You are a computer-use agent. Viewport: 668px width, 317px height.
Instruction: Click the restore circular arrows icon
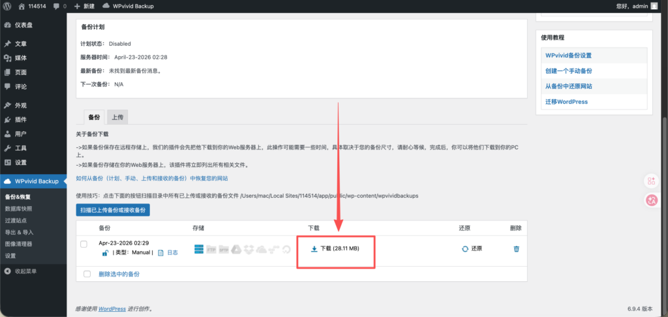[x=465, y=249]
